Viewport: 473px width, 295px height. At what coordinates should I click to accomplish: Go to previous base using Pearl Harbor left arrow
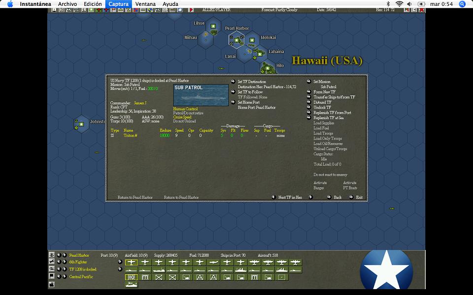[59, 255]
